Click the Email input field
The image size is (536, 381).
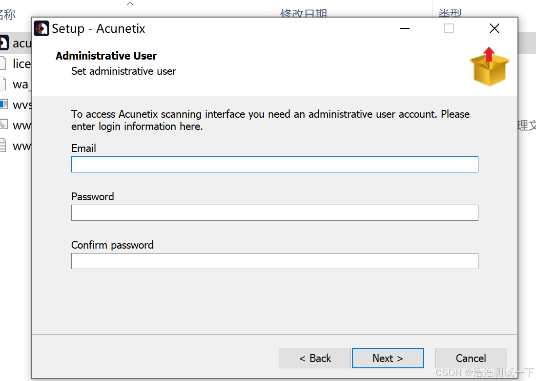click(274, 165)
